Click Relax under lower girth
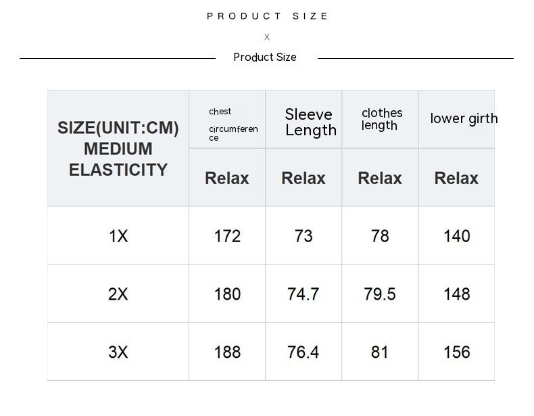This screenshot has width=534, height=416. 456,178
